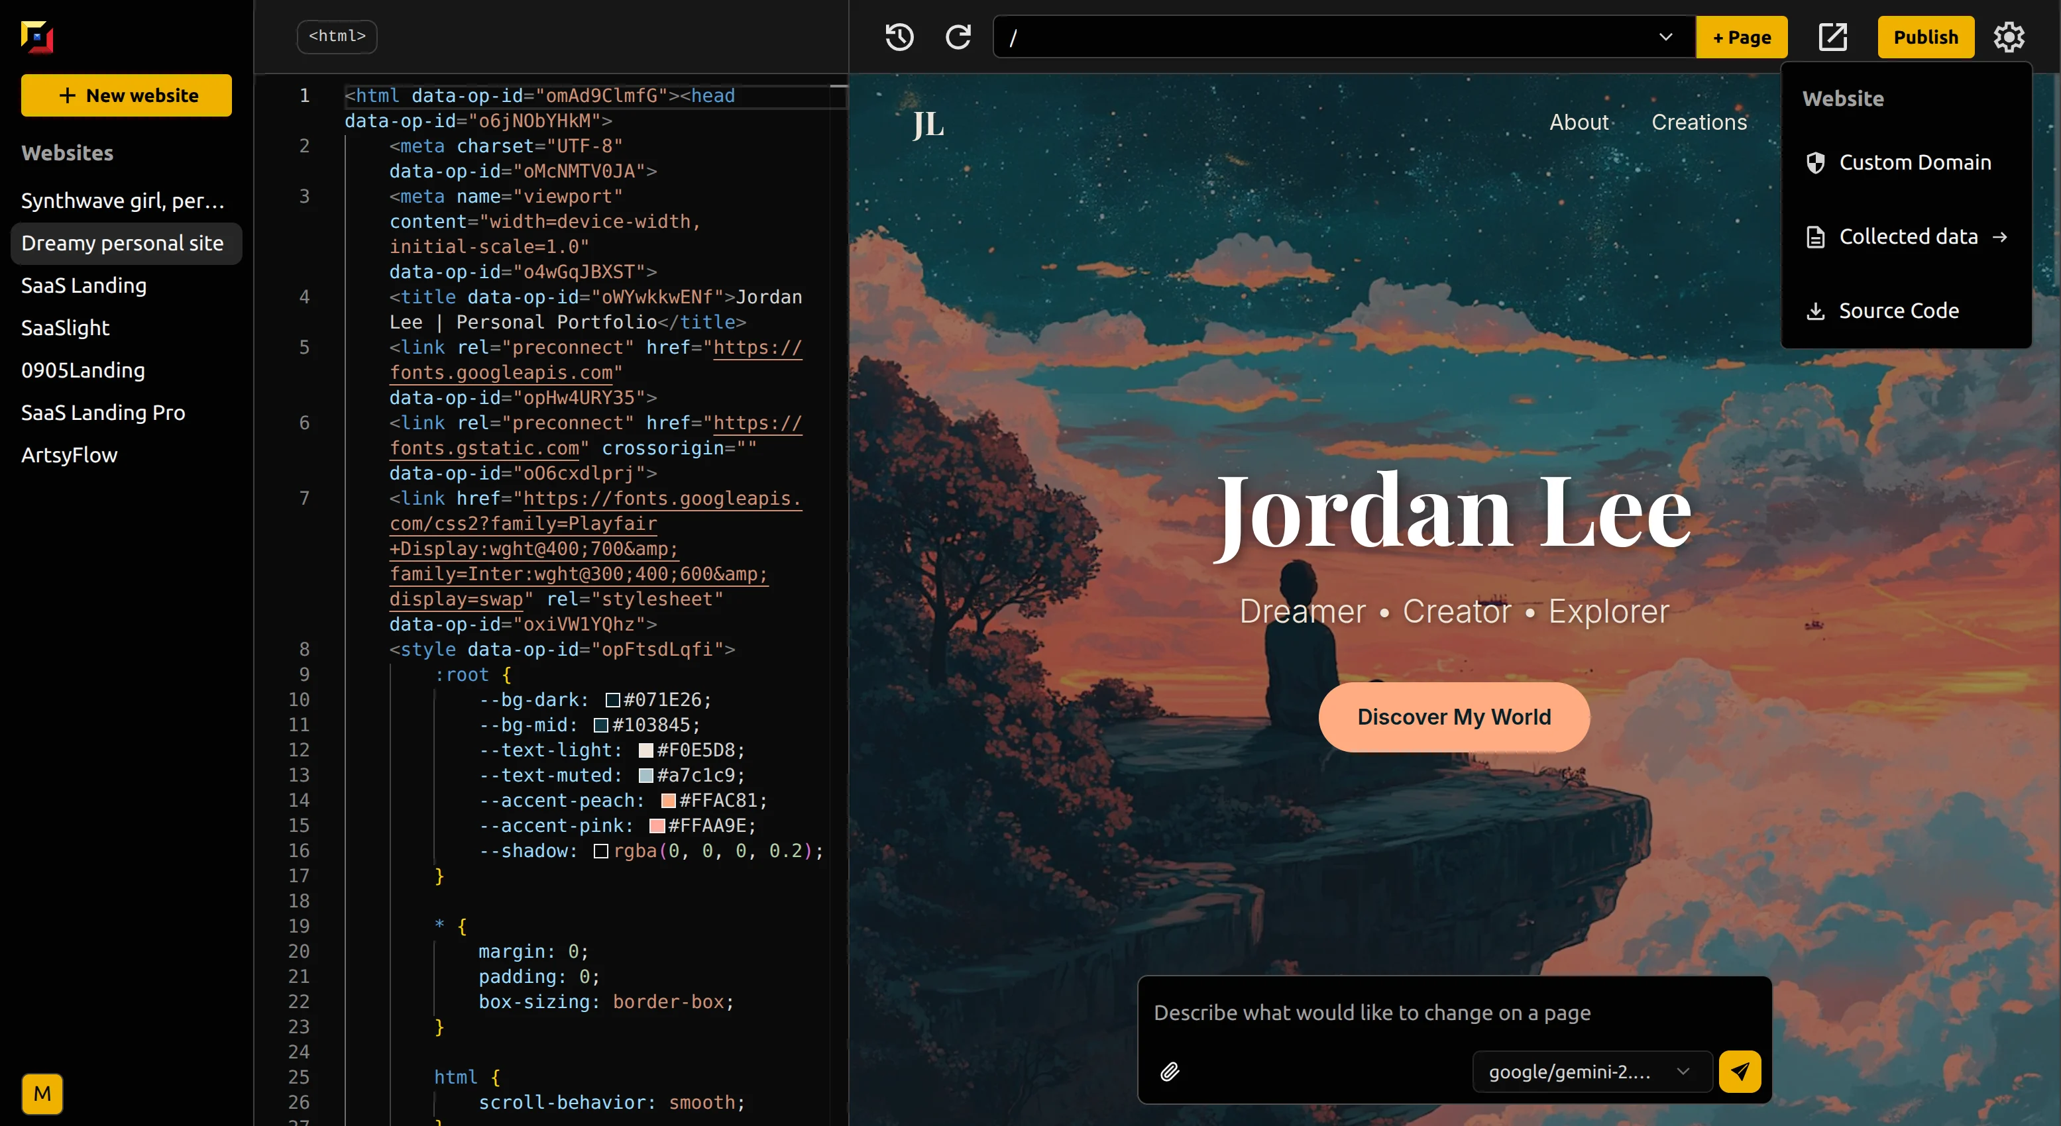This screenshot has height=1126, width=2061.
Task: Click the #FFAC81 accent-peach color swatch
Action: 668,801
